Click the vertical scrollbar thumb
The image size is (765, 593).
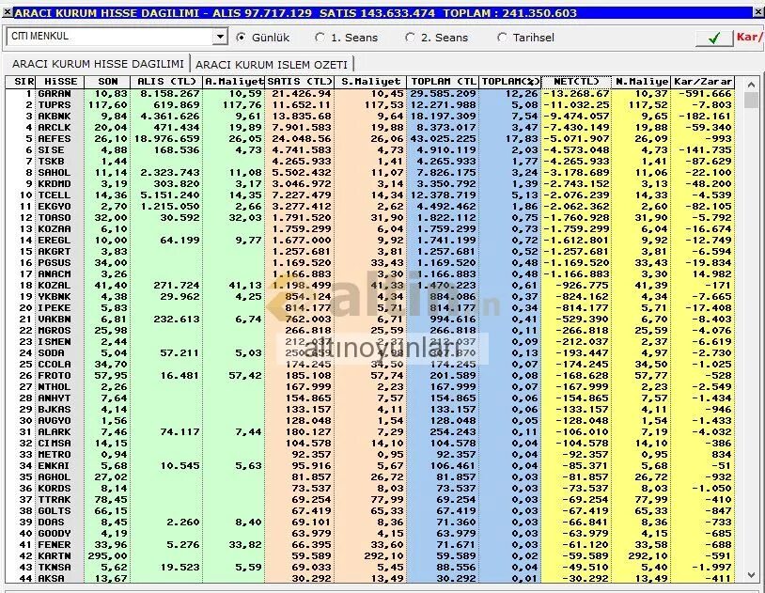click(x=751, y=100)
